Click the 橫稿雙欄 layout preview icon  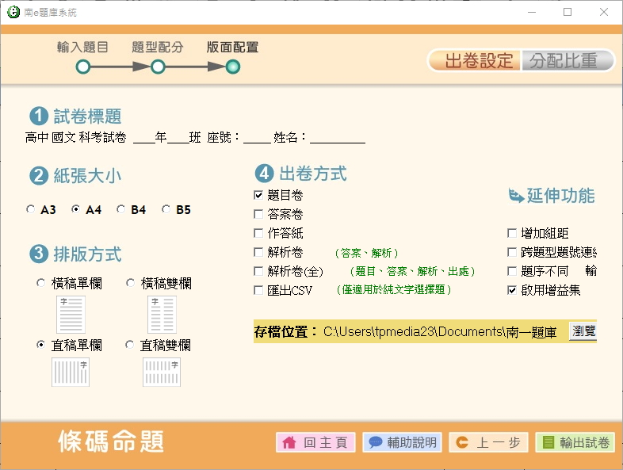click(x=162, y=314)
